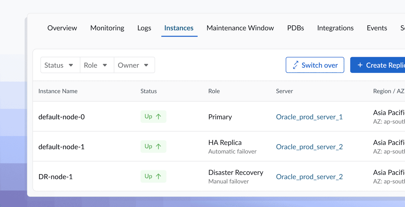This screenshot has height=207, width=405.
Task: Click the Region / AZ column header
Action: (x=389, y=91)
